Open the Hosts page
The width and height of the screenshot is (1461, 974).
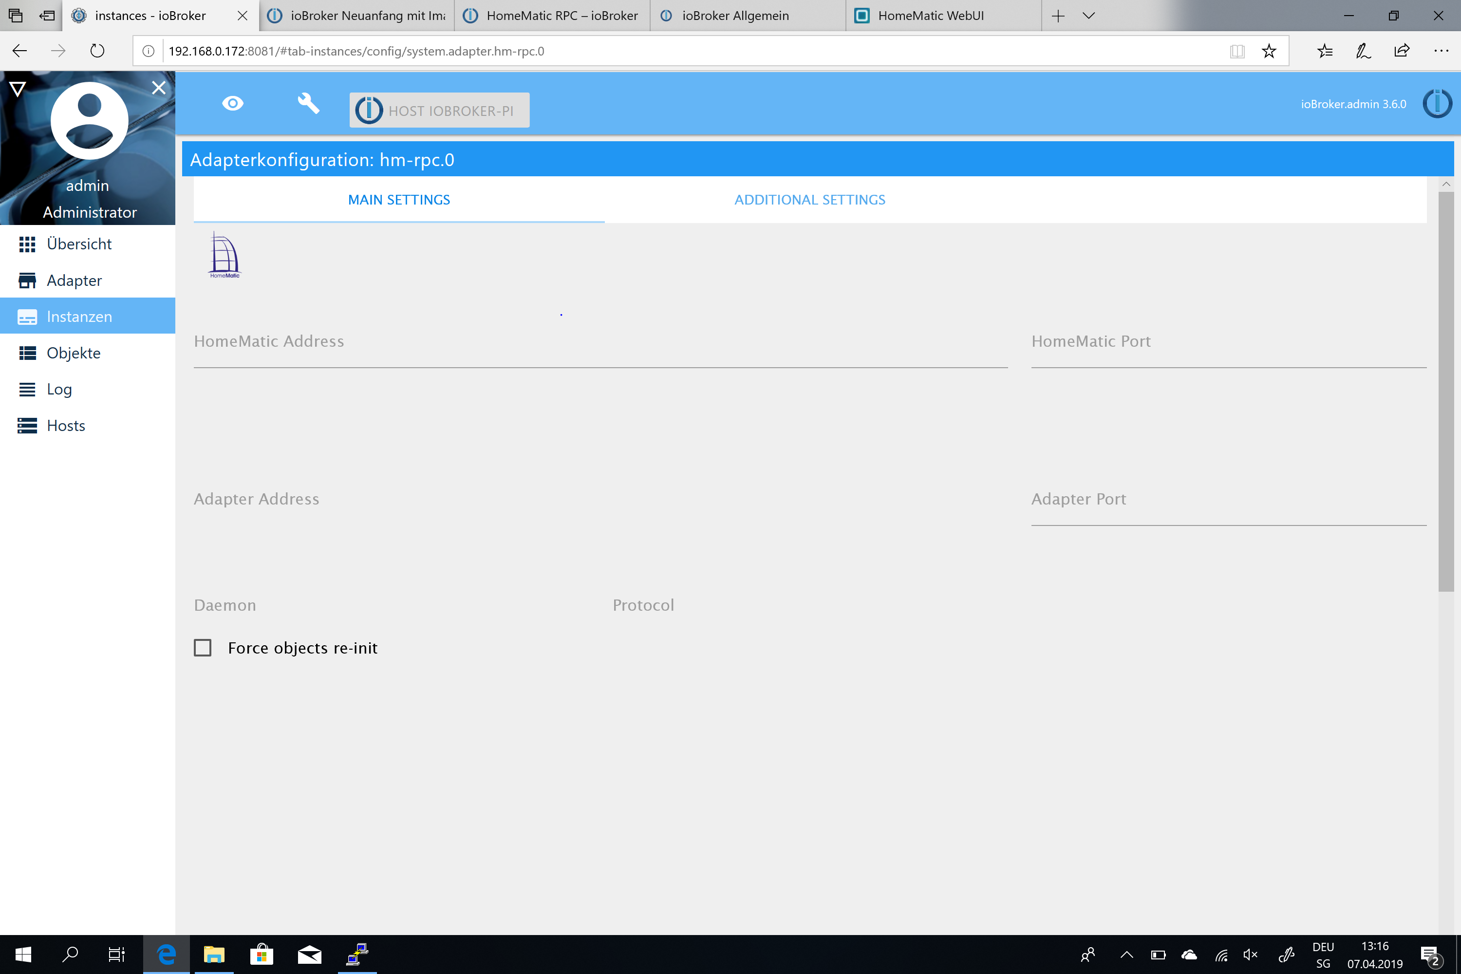pyautogui.click(x=66, y=426)
